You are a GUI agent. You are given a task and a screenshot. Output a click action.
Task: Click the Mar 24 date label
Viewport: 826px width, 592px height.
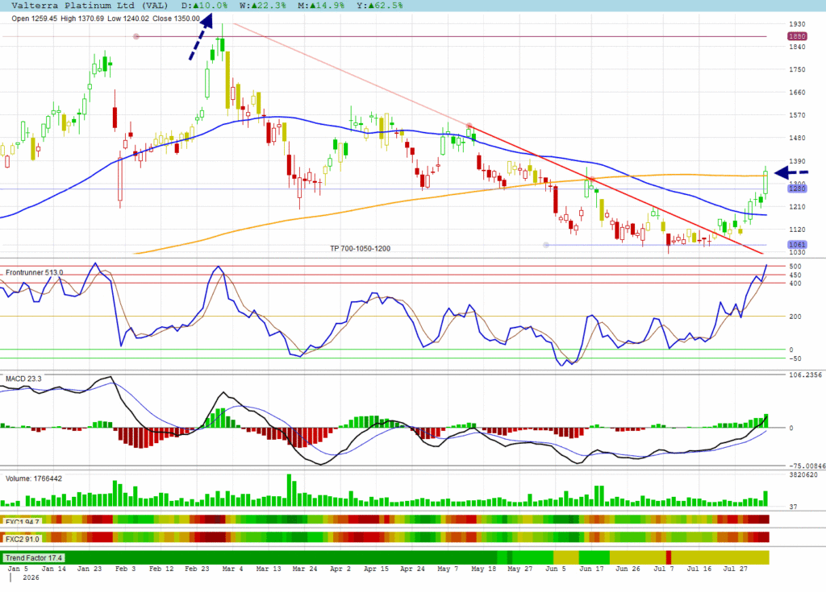[304, 569]
